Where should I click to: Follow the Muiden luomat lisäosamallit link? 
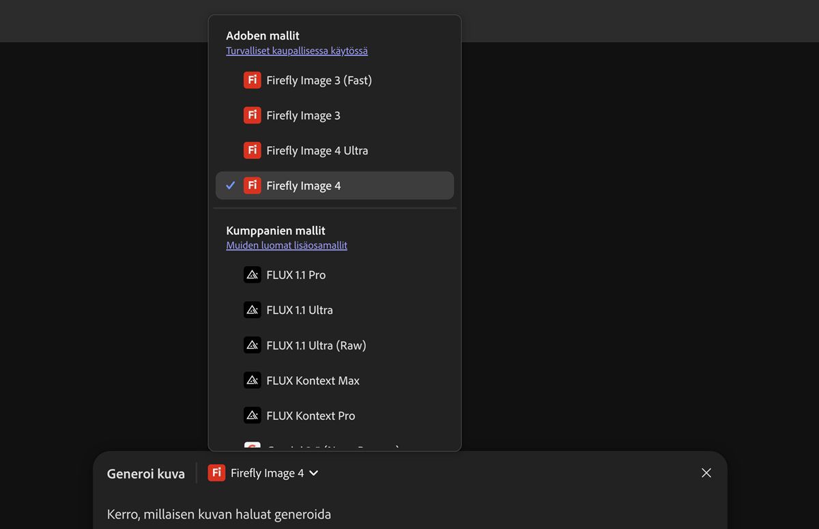click(287, 245)
